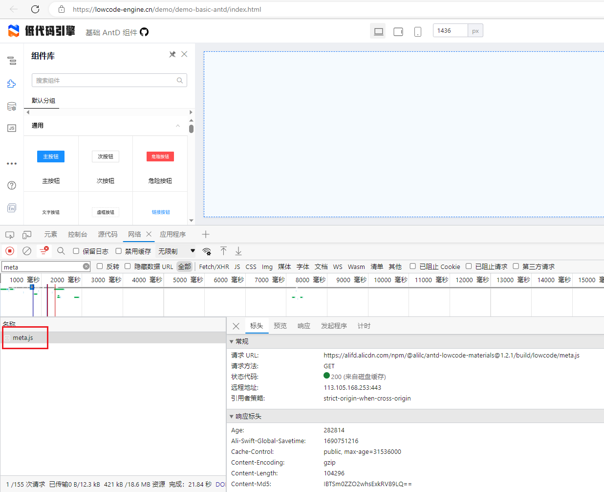
Task: Clear the meta filter input field
Action: point(86,267)
